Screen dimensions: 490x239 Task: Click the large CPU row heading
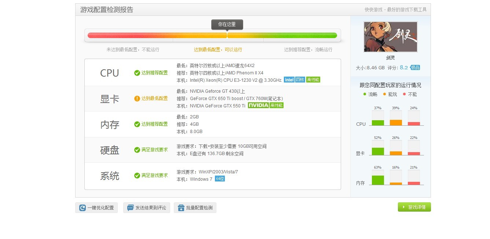click(x=110, y=73)
